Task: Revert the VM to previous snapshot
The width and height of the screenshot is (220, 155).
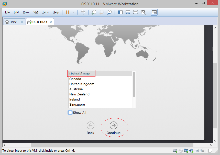Action: [102, 12]
